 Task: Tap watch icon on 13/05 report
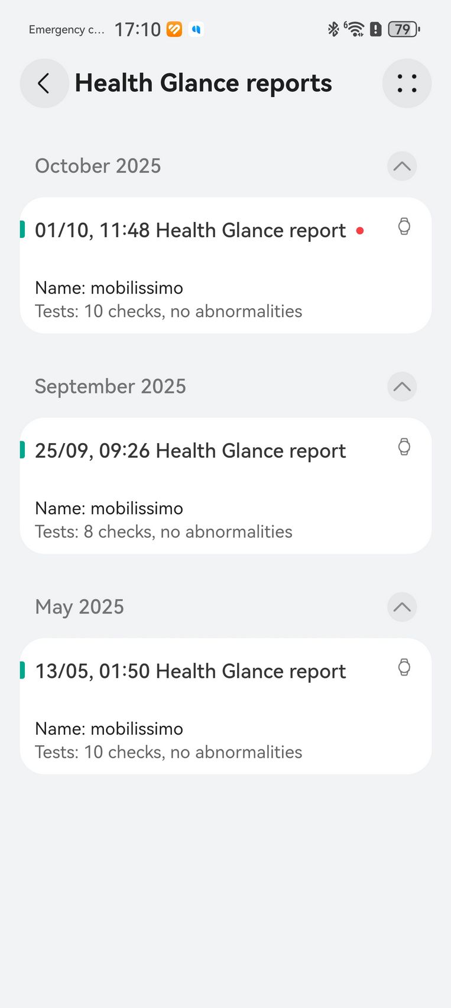click(404, 667)
